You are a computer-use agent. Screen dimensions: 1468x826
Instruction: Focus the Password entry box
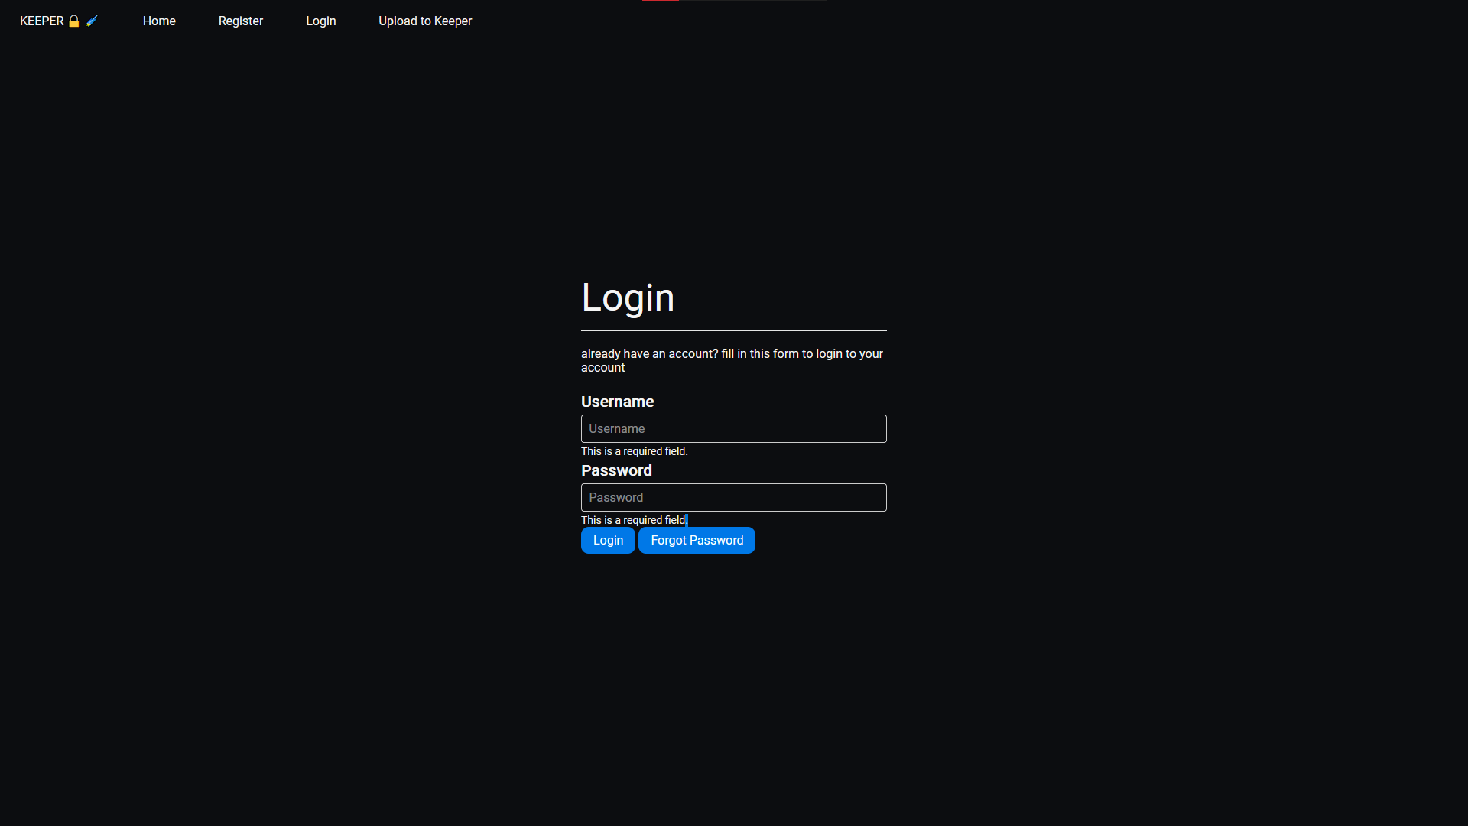tap(733, 497)
